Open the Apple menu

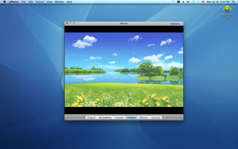(x=4, y=2)
